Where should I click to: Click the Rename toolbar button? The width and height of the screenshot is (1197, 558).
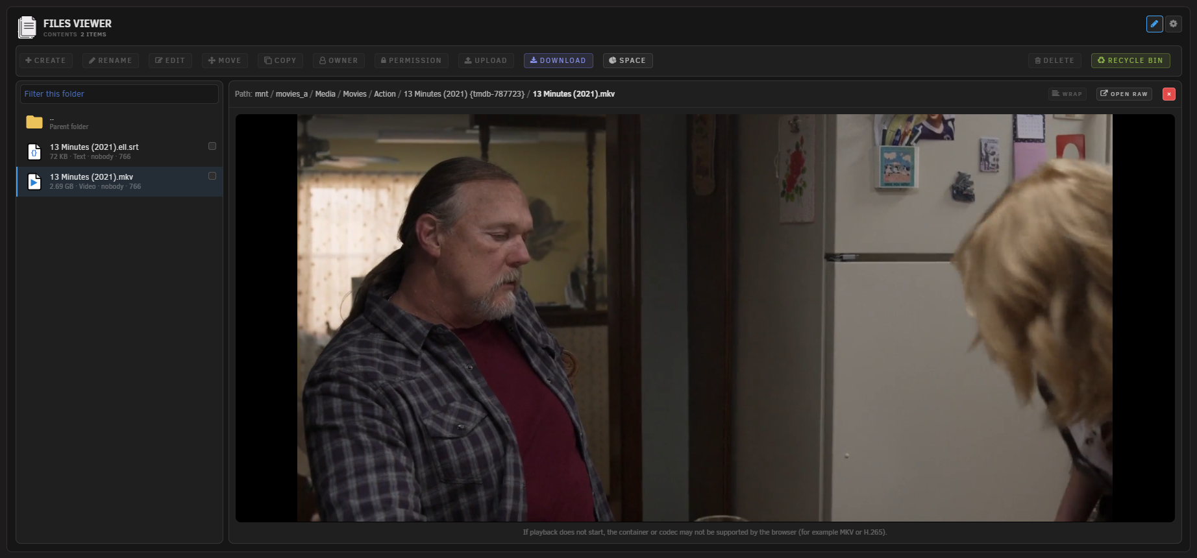coord(110,60)
